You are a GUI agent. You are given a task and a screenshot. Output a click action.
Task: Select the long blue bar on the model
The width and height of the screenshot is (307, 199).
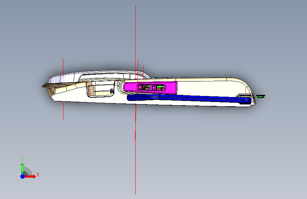189,99
